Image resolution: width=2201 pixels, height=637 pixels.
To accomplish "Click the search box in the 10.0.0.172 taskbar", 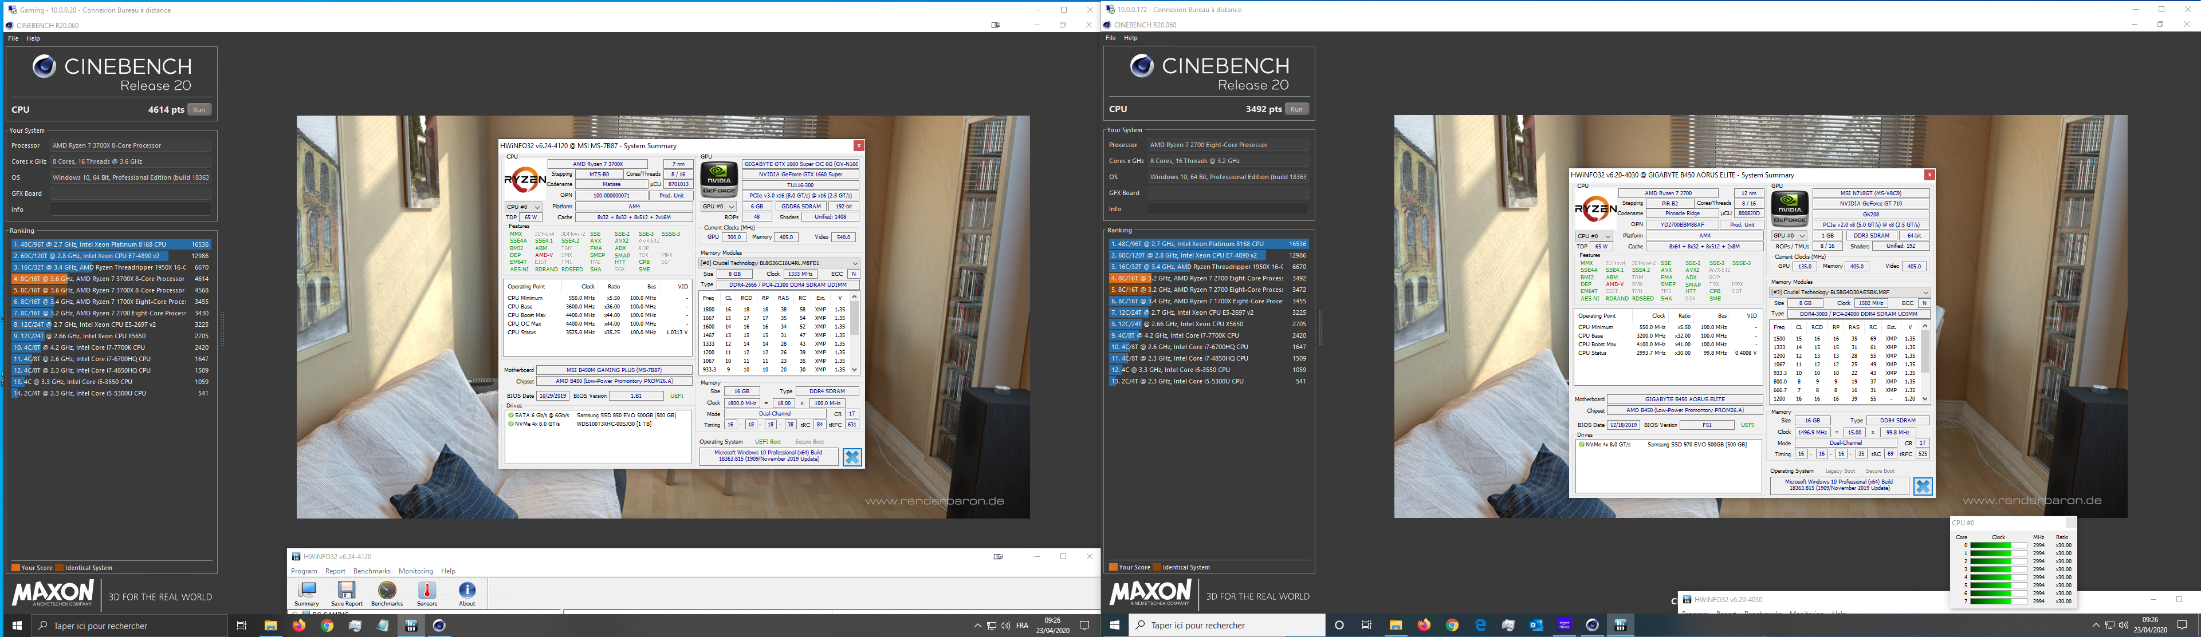I will pyautogui.click(x=1228, y=626).
